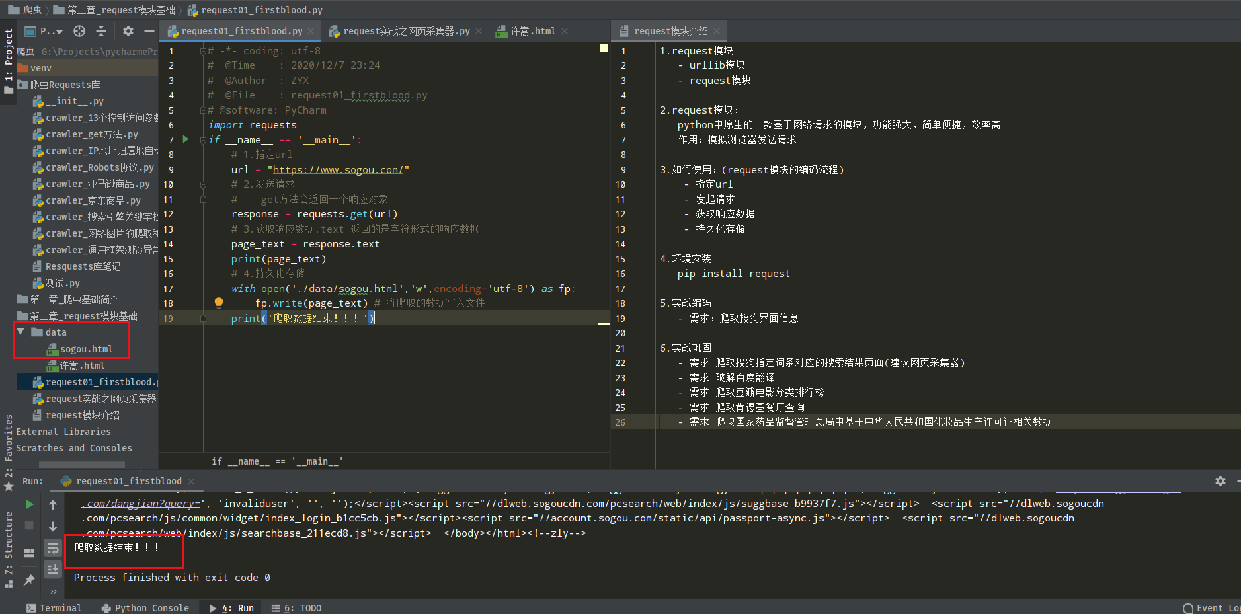Viewport: 1241px width, 614px height.
Task: Select crawler_亚马逊商品.py file
Action: pyautogui.click(x=91, y=184)
